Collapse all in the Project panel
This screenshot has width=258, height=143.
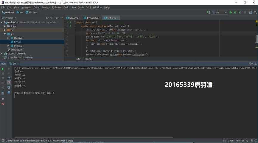(51, 18)
